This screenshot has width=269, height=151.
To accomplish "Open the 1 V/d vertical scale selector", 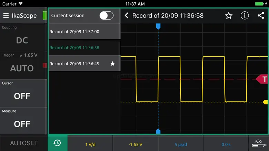I will pos(90,144).
